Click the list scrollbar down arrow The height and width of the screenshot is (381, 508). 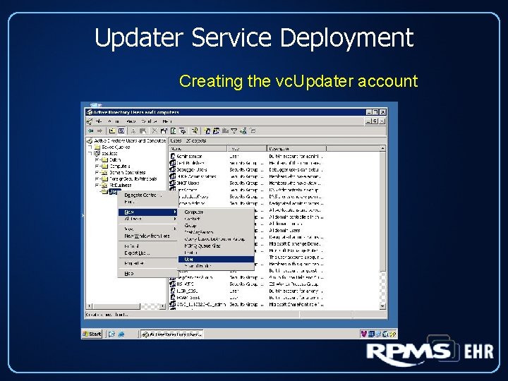(382, 306)
